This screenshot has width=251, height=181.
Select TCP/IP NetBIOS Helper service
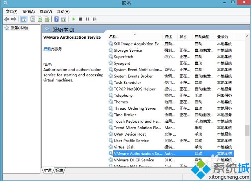click(x=171, y=89)
